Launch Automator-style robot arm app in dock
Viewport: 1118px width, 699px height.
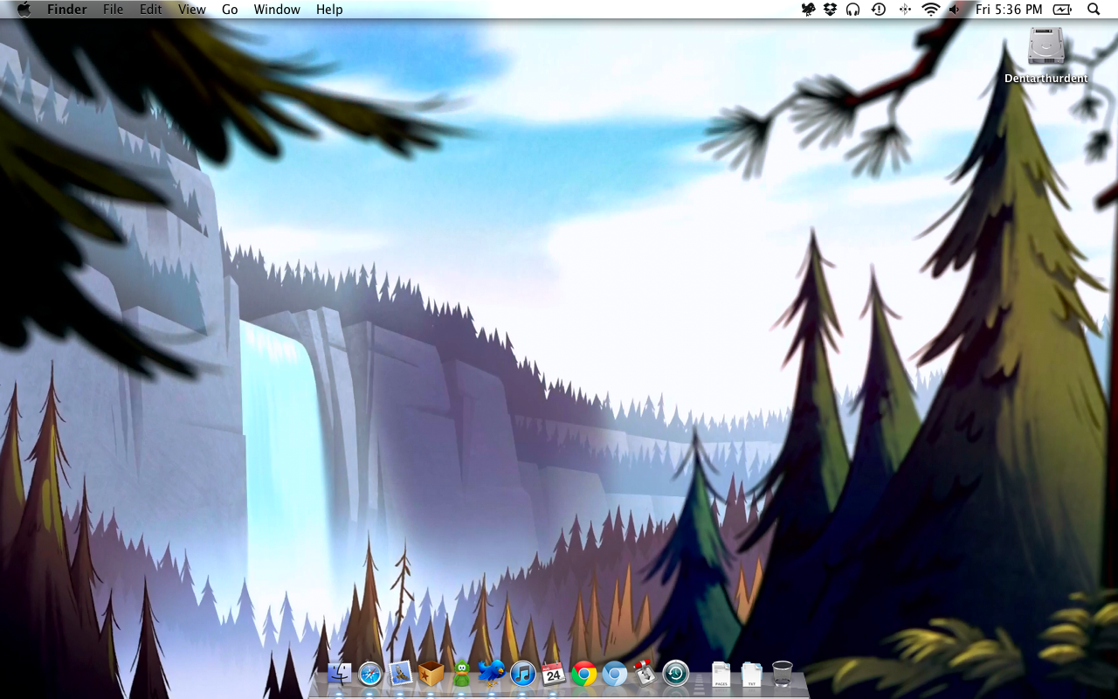pyautogui.click(x=645, y=674)
